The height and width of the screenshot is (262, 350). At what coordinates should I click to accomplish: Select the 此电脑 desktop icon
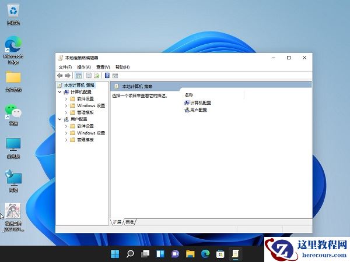pos(13,148)
